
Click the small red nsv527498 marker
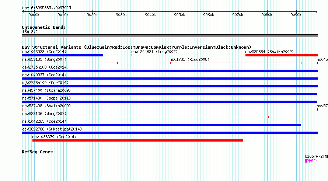(x=22, y=109)
